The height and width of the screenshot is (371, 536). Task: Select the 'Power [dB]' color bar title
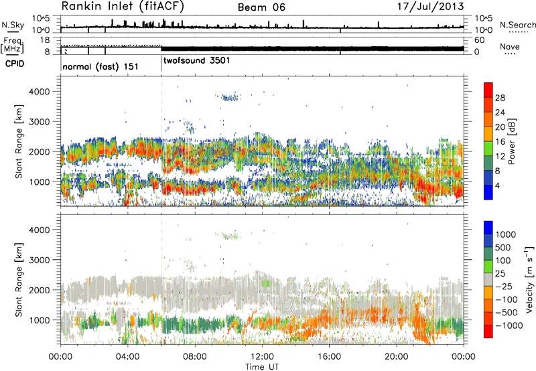coord(511,142)
